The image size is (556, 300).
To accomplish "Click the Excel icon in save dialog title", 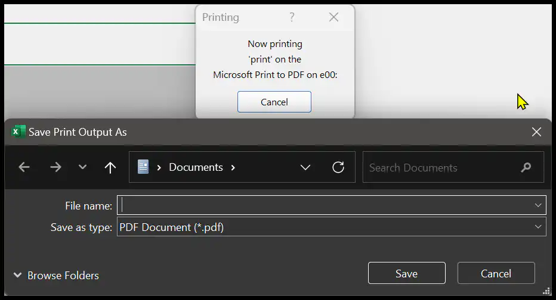I will 18,132.
